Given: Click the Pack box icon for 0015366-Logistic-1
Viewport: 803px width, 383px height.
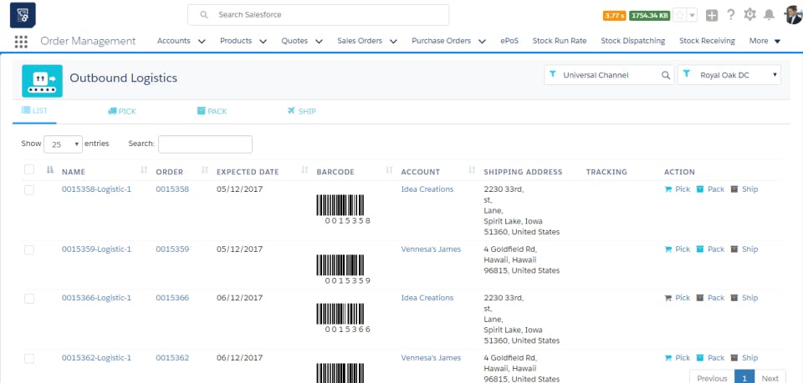Looking at the screenshot, I should 700,298.
